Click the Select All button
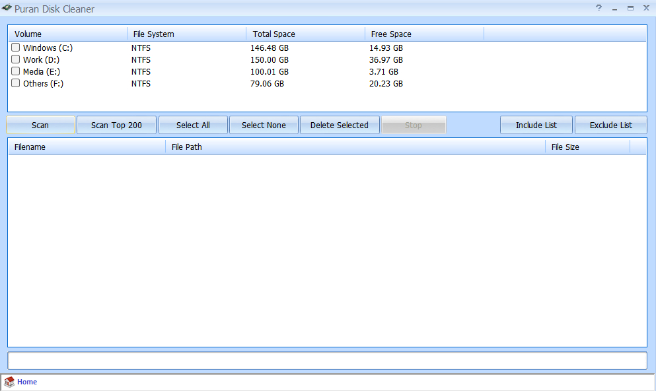This screenshot has width=656, height=391. pos(193,125)
